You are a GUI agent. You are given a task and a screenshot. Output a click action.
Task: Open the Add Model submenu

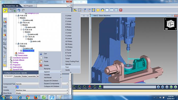pyautogui.click(x=50, y=78)
